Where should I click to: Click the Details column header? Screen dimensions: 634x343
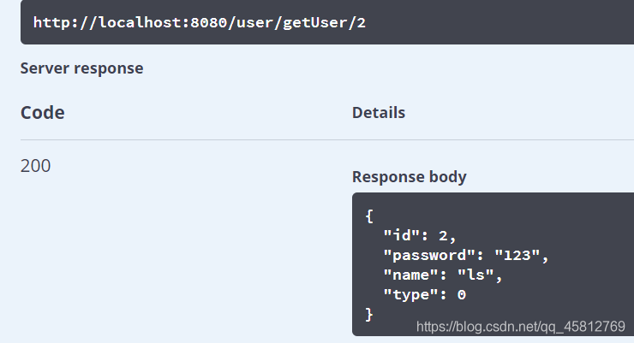coord(378,113)
